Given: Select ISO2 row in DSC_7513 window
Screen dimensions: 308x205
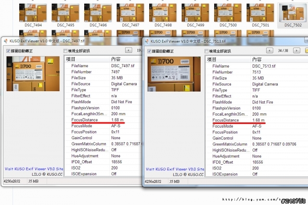Looking at the screenshot, I should (x=257, y=169).
